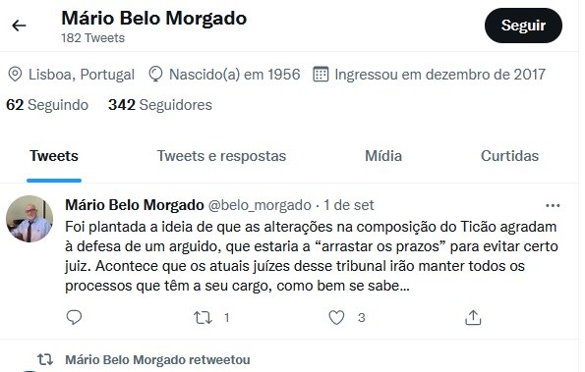Screen dimensions: 585x372
Task: View the 342 Seguidores list
Action: [160, 105]
